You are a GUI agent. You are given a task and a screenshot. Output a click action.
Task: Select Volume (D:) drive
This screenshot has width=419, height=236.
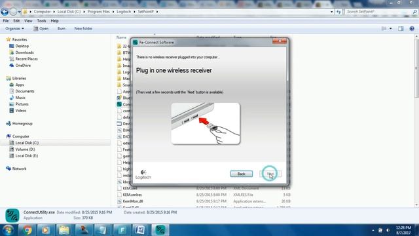click(25, 149)
